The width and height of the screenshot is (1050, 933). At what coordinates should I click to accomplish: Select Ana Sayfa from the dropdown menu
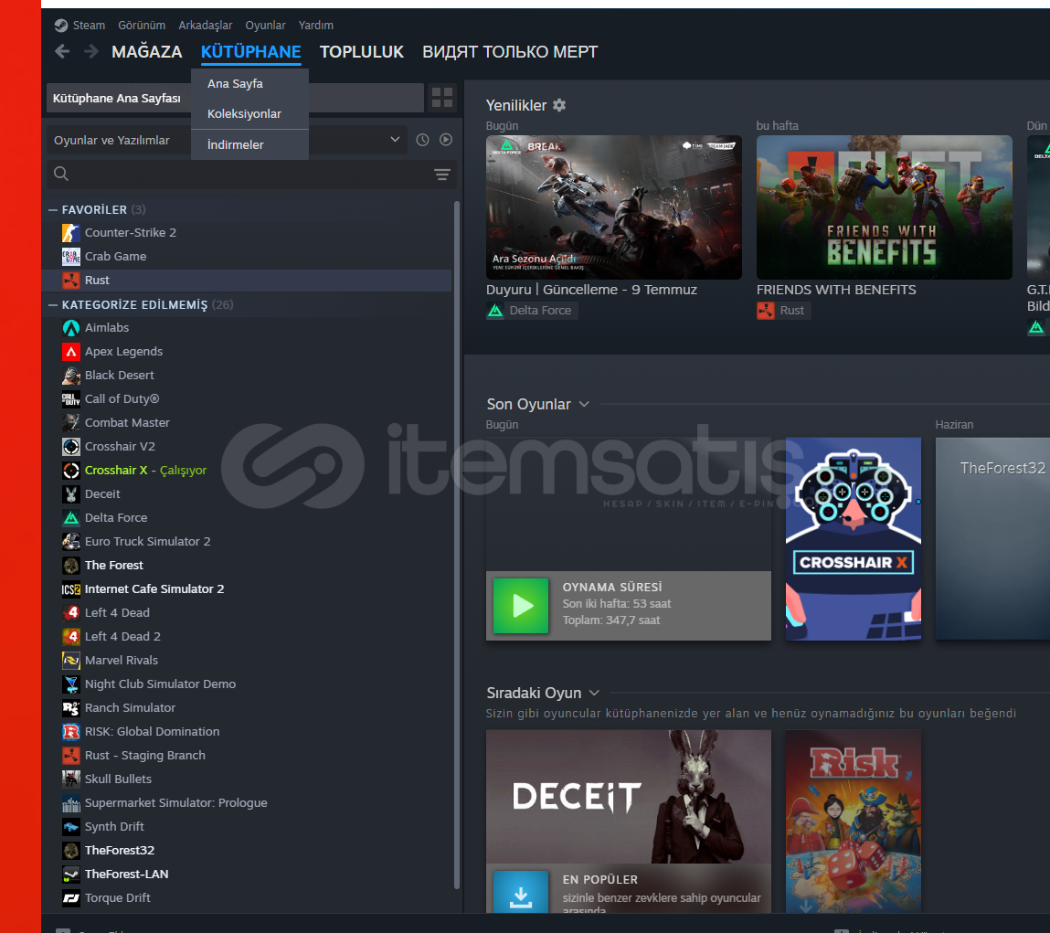click(249, 84)
